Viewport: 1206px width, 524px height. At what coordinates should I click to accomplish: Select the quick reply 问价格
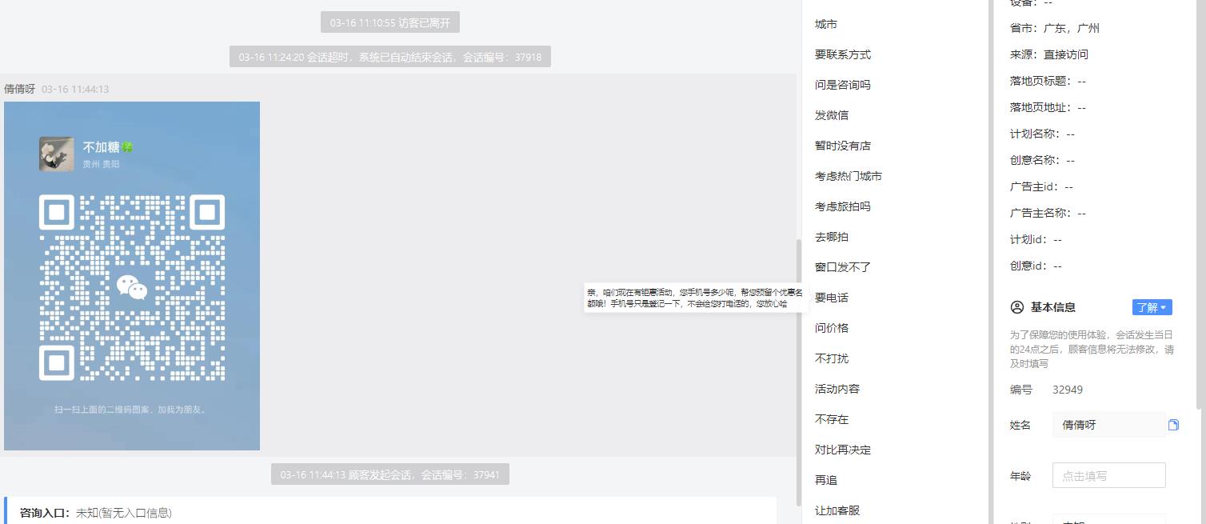[x=832, y=328]
